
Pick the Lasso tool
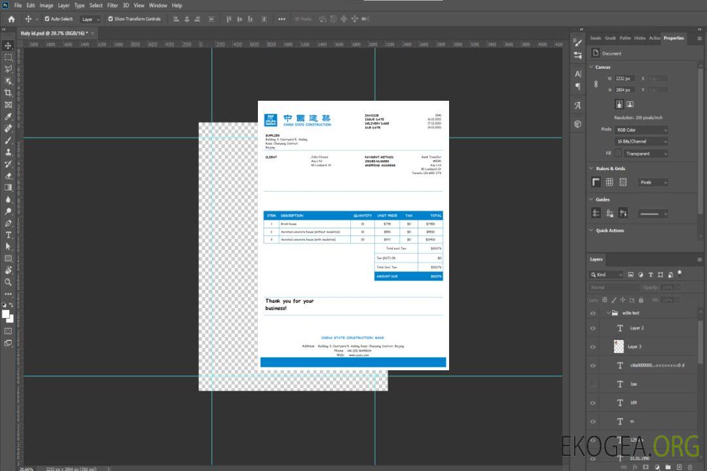[x=8, y=69]
